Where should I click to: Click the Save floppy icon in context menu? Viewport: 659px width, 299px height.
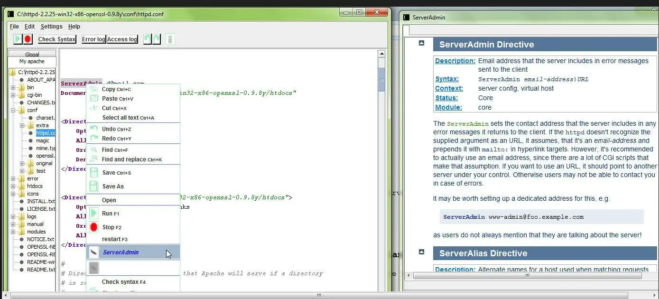[x=94, y=172]
